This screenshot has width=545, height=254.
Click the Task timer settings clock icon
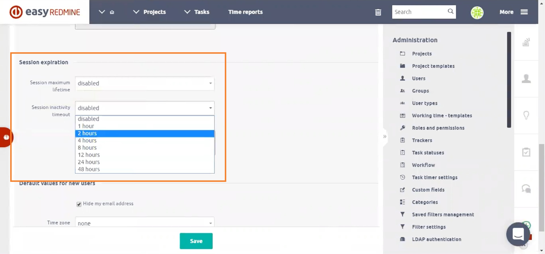point(403,177)
